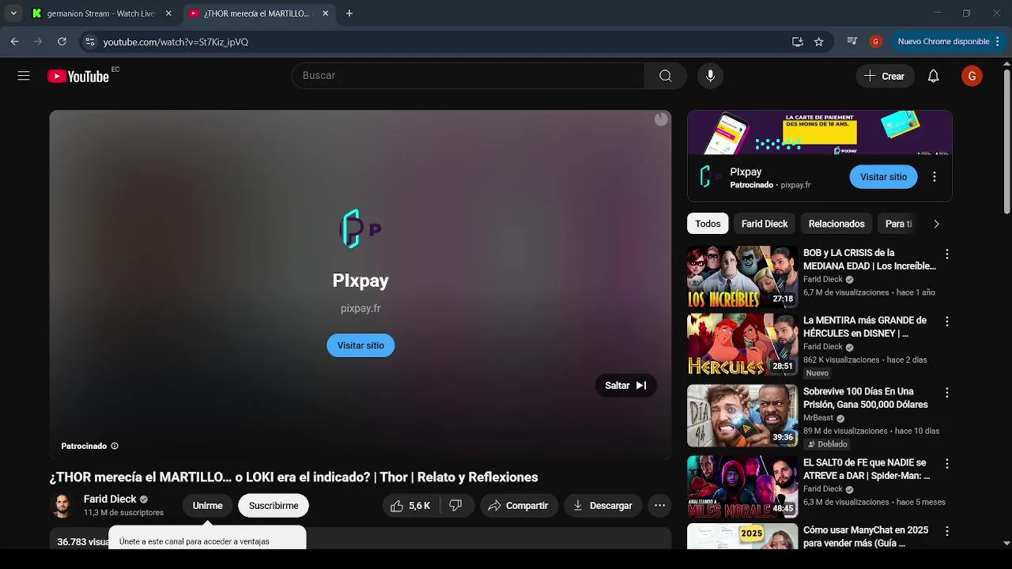Open menu for EL SALTO de FE video

[x=946, y=464]
